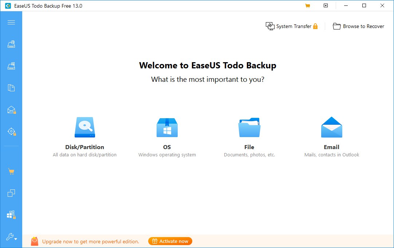The height and width of the screenshot is (248, 394).
Task: Open the Tools wrench menu
Action: pos(11,237)
